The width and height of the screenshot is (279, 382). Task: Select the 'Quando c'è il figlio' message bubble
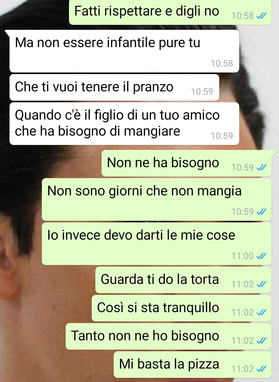124,124
